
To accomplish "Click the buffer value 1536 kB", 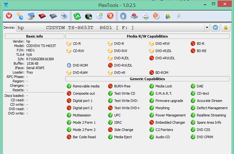I will (x=32, y=63).
